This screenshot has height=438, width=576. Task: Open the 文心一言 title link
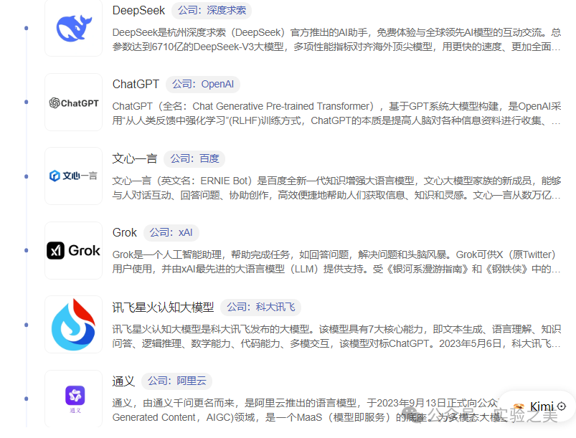[134, 158]
